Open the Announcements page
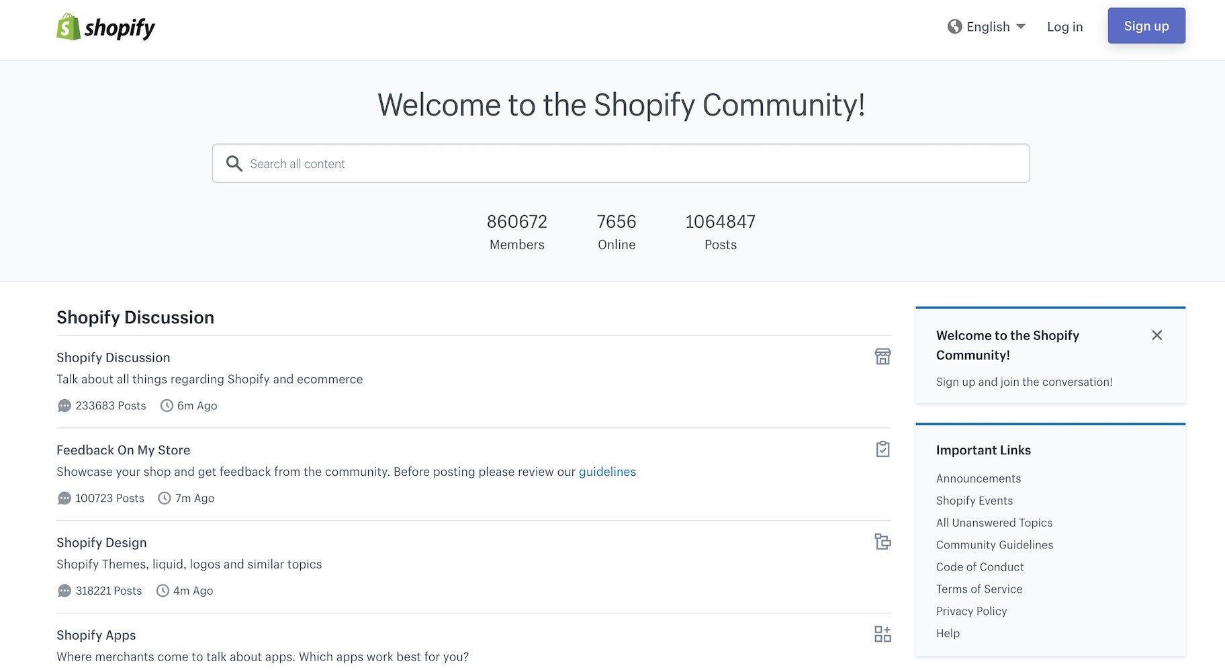This screenshot has height=670, width=1225. click(x=978, y=478)
